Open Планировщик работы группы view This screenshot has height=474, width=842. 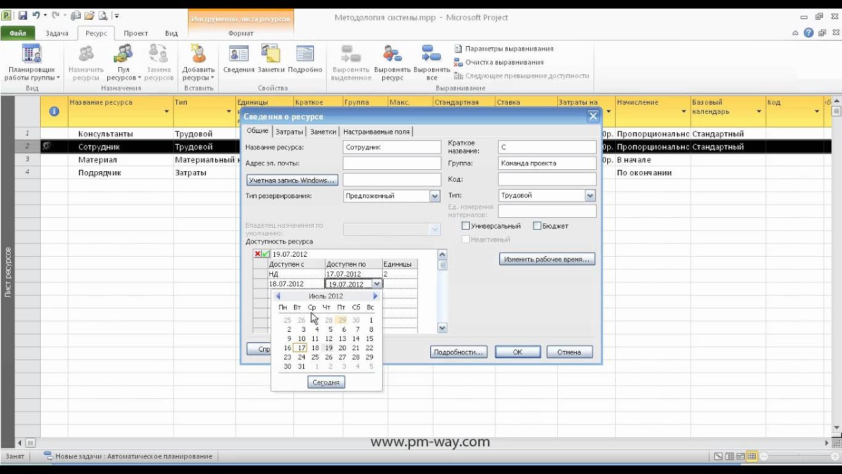[x=32, y=63]
